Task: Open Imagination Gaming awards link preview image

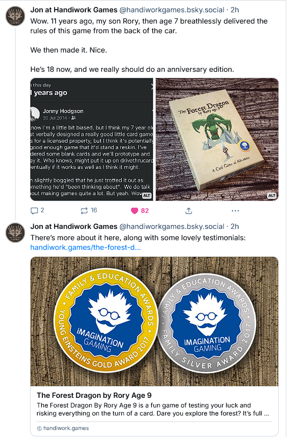Action: 154,321
